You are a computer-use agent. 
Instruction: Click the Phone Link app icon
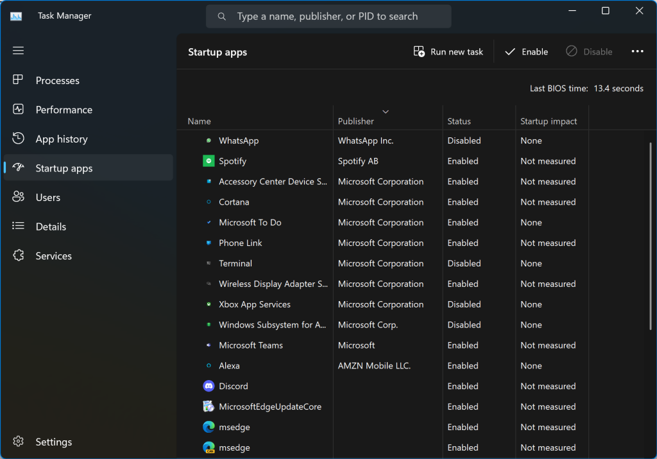tap(209, 243)
